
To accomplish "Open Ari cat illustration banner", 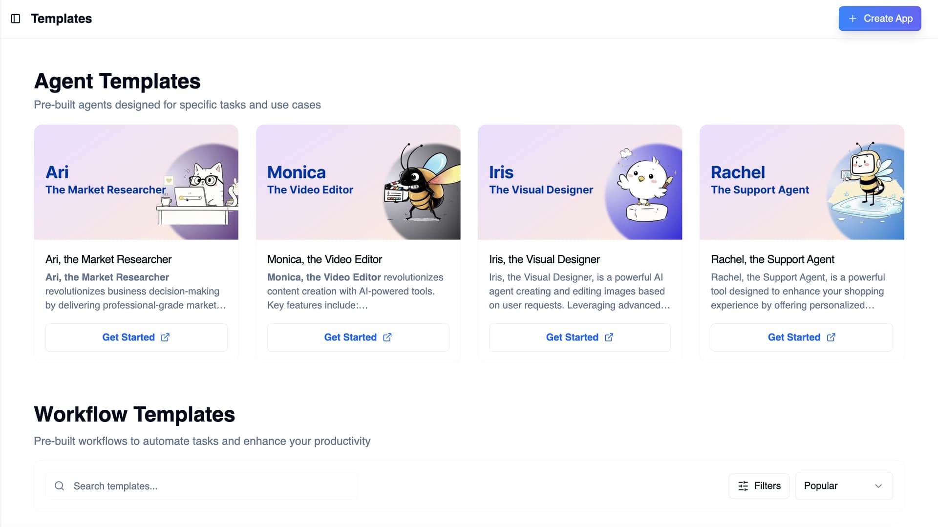I will pos(136,182).
